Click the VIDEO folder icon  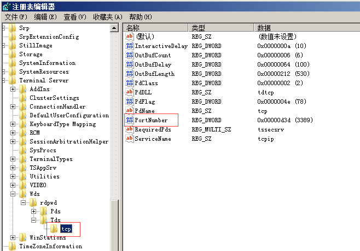point(22,185)
